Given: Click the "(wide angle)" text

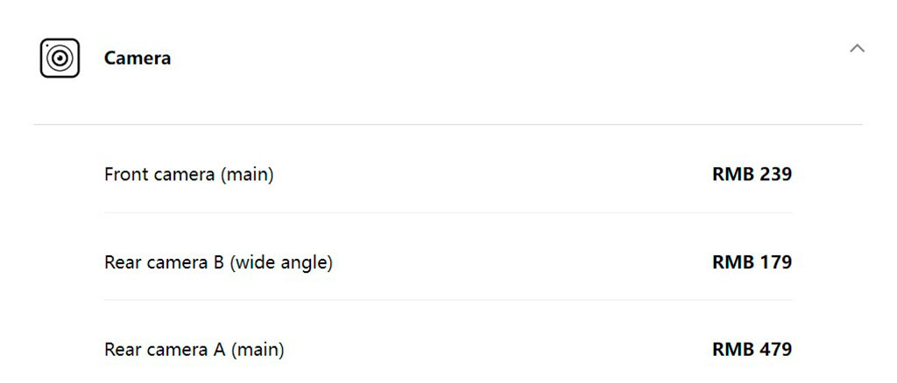Looking at the screenshot, I should coord(281,262).
